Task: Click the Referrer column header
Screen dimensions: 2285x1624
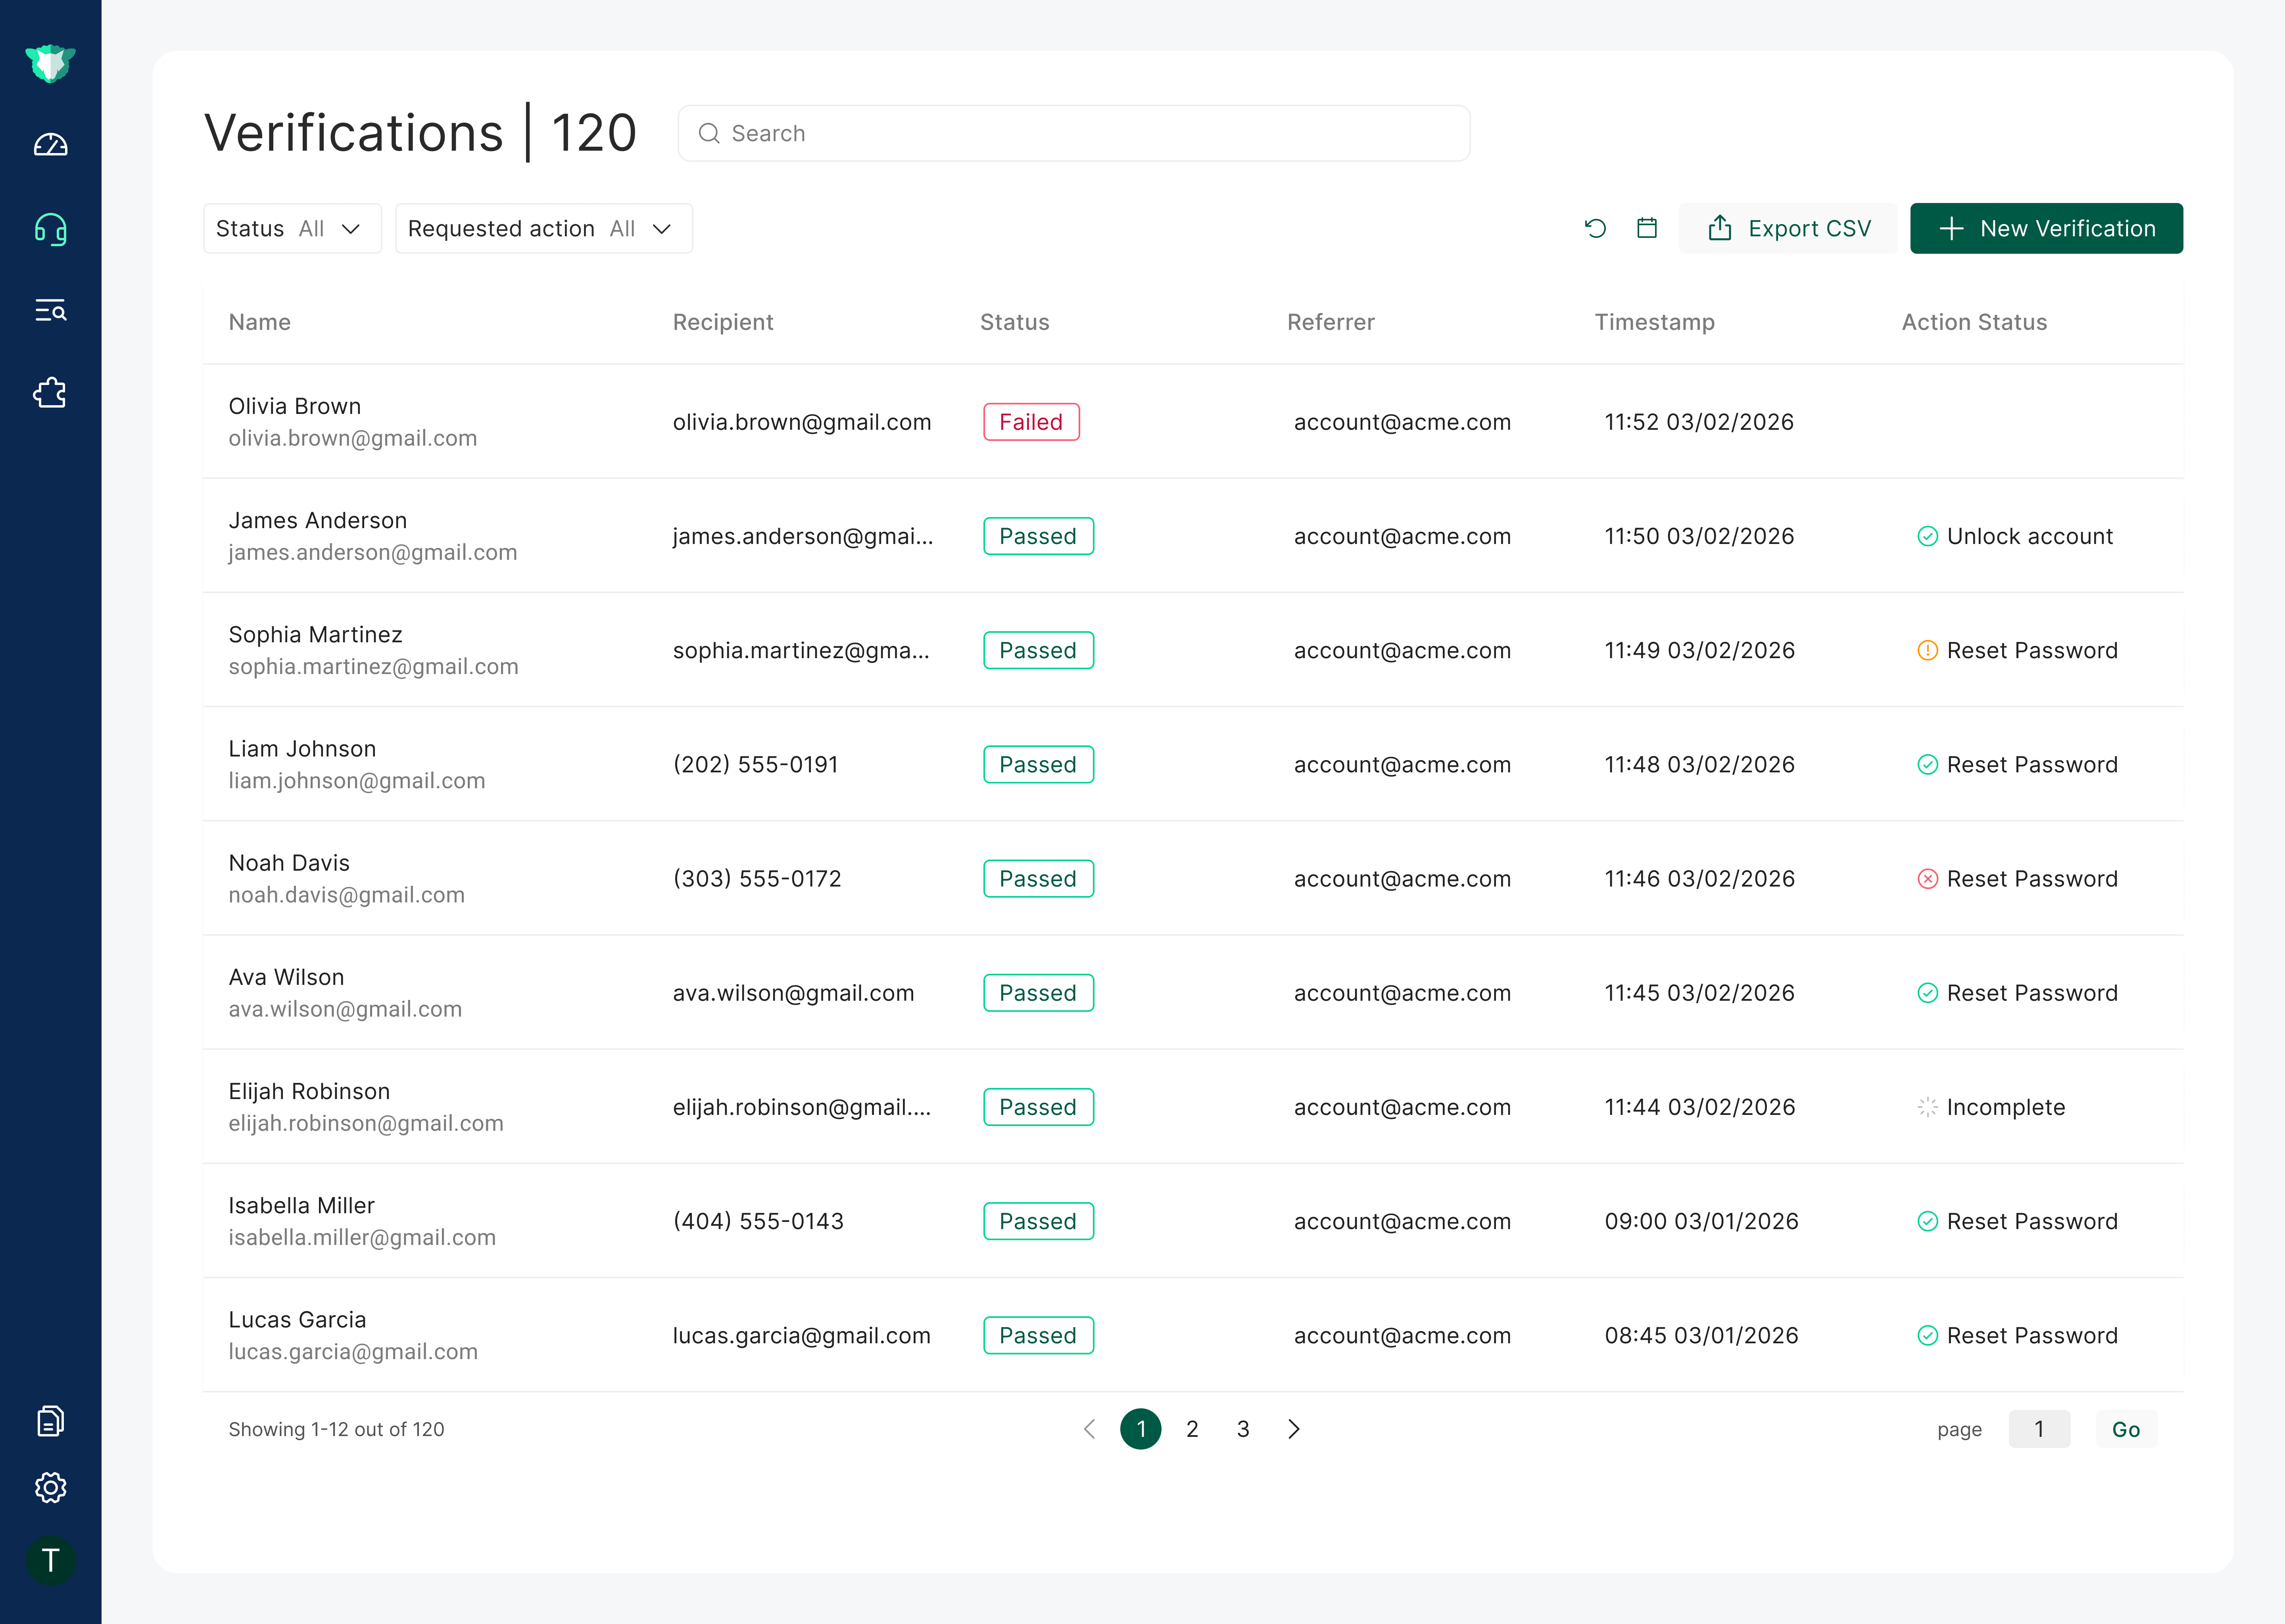Action: pos(1331,322)
